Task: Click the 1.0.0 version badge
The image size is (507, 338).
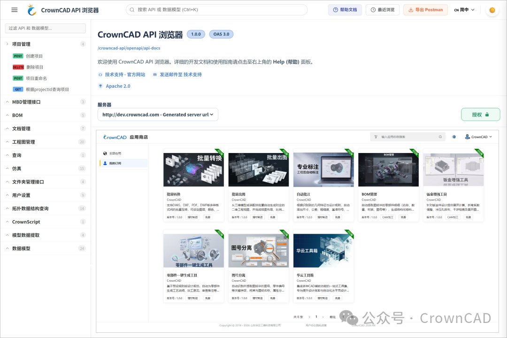Action: point(196,34)
